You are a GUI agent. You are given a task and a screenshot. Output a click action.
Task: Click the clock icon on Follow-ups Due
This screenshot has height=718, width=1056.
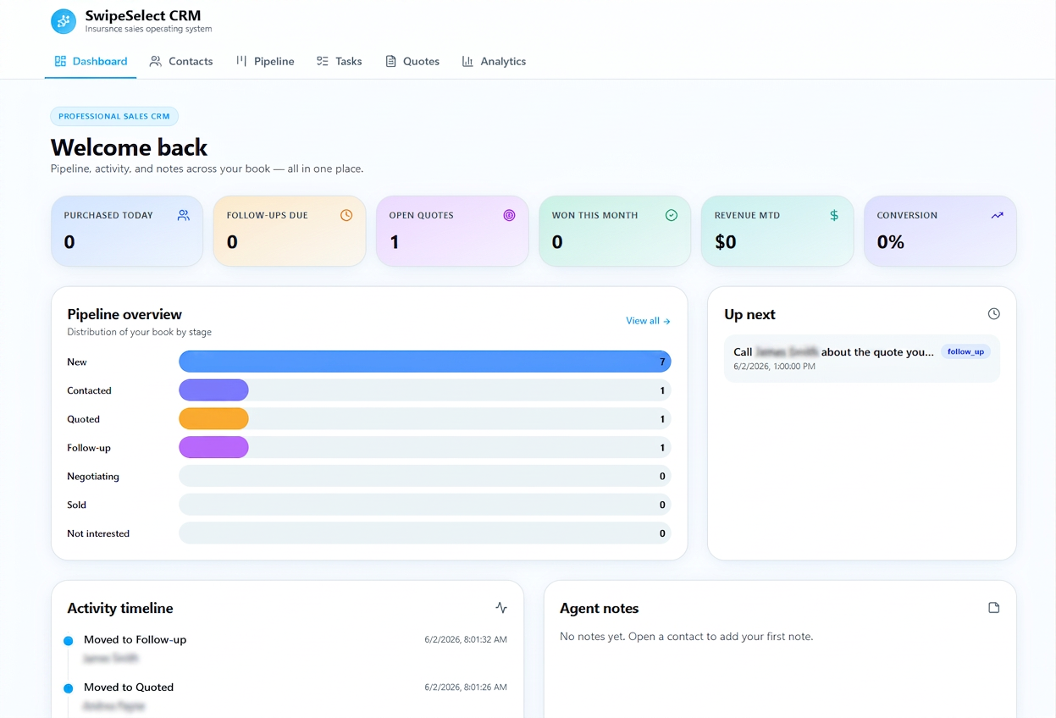tap(346, 215)
